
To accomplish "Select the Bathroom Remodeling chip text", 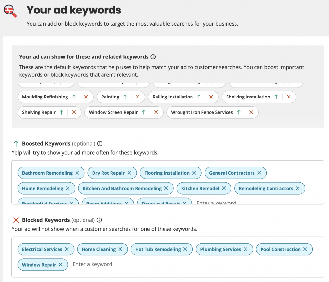I will click(47, 173).
